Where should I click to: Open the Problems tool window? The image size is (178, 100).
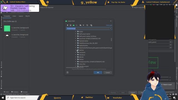[15, 92]
